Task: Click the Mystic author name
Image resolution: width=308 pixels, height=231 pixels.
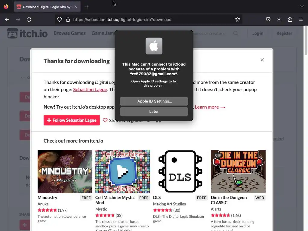Action: click(101, 209)
